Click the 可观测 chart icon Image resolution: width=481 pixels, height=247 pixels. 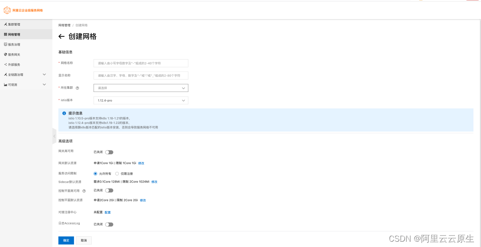[5, 84]
